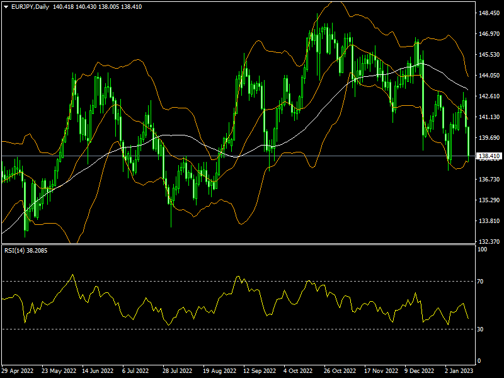Image resolution: width=504 pixels, height=378 pixels.
Task: Click the 23 May 2022 date label
Action: click(x=59, y=371)
